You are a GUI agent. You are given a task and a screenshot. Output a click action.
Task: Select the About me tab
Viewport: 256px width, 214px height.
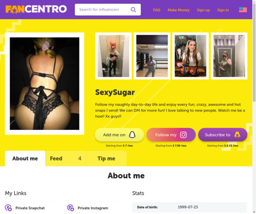(25, 159)
